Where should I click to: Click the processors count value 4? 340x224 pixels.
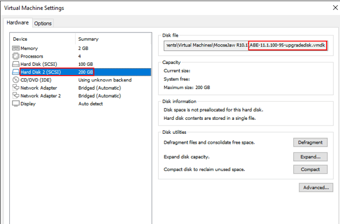coord(79,56)
